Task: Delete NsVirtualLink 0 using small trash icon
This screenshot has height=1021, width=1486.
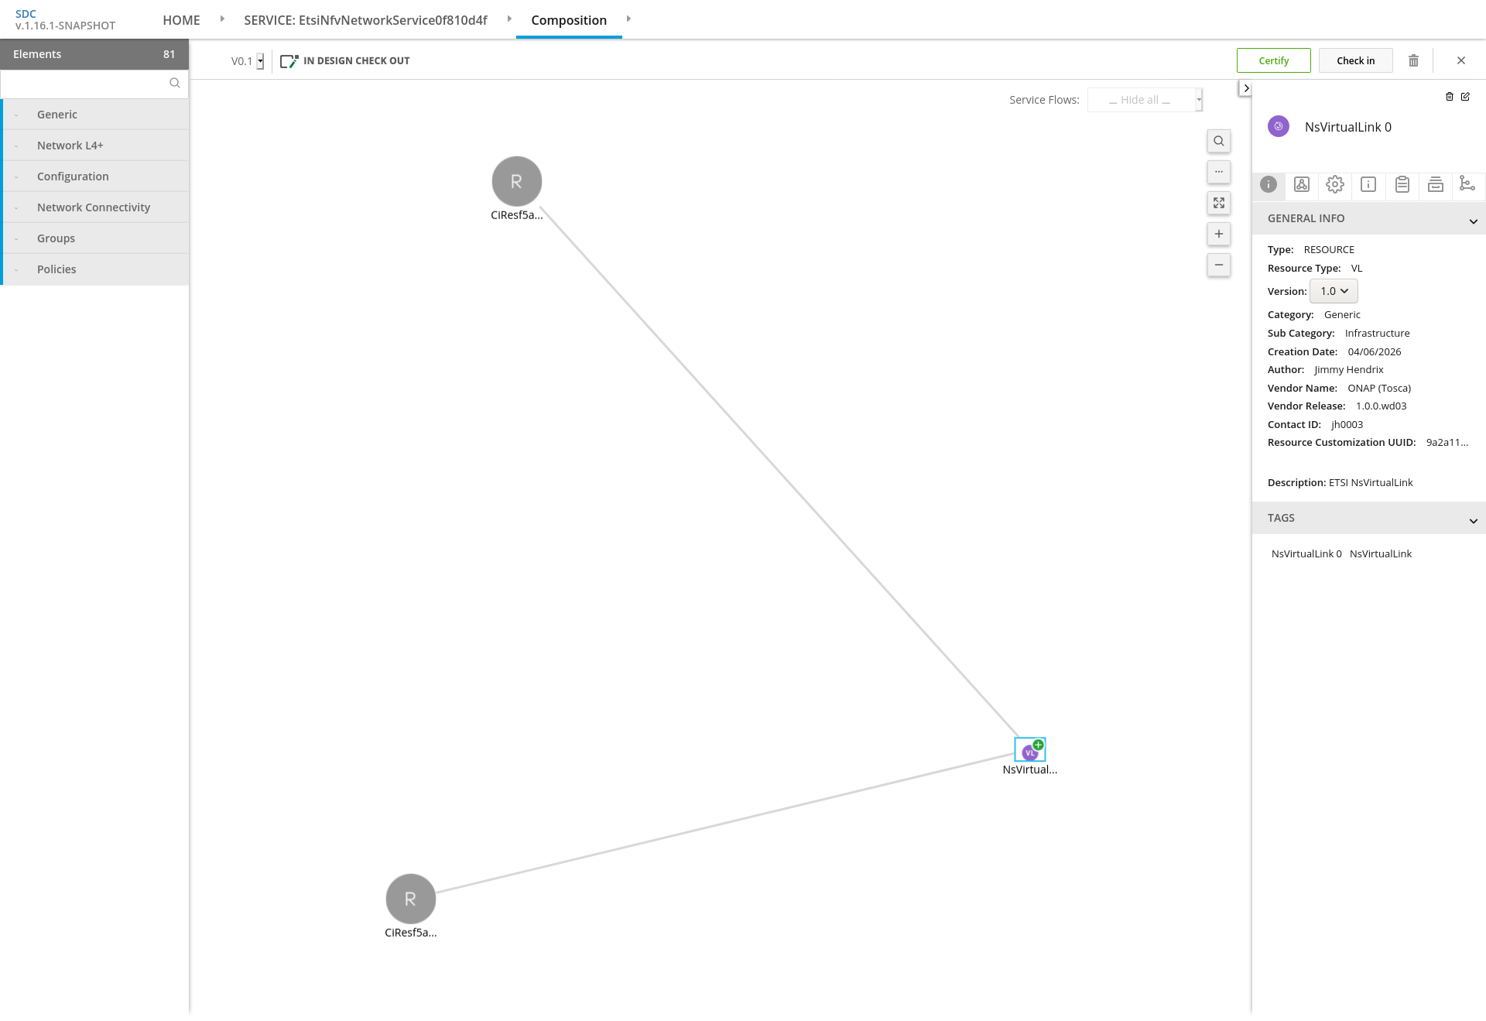Action: (1450, 97)
